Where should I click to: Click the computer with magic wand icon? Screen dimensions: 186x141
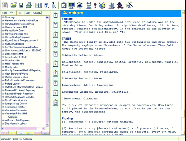(x=129, y=5)
